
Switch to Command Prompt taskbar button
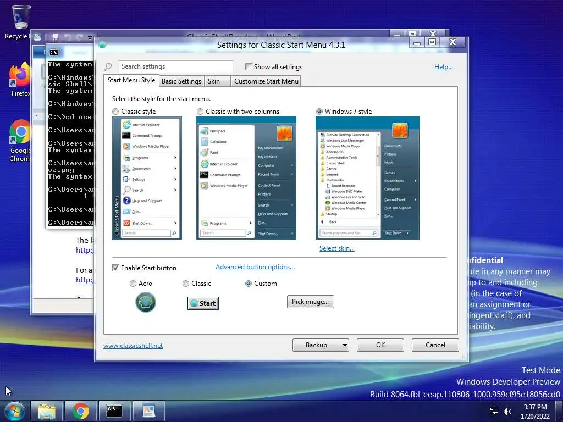pyautogui.click(x=114, y=411)
